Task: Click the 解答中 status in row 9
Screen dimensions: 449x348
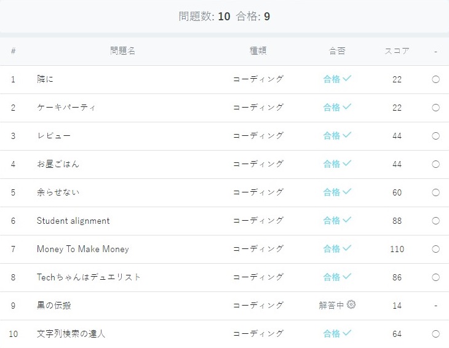Action: pos(331,306)
